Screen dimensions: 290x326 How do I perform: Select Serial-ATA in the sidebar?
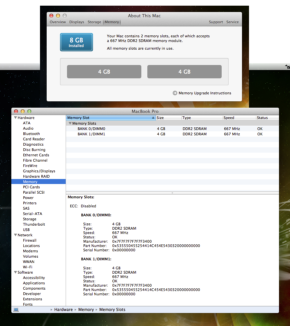point(32,214)
